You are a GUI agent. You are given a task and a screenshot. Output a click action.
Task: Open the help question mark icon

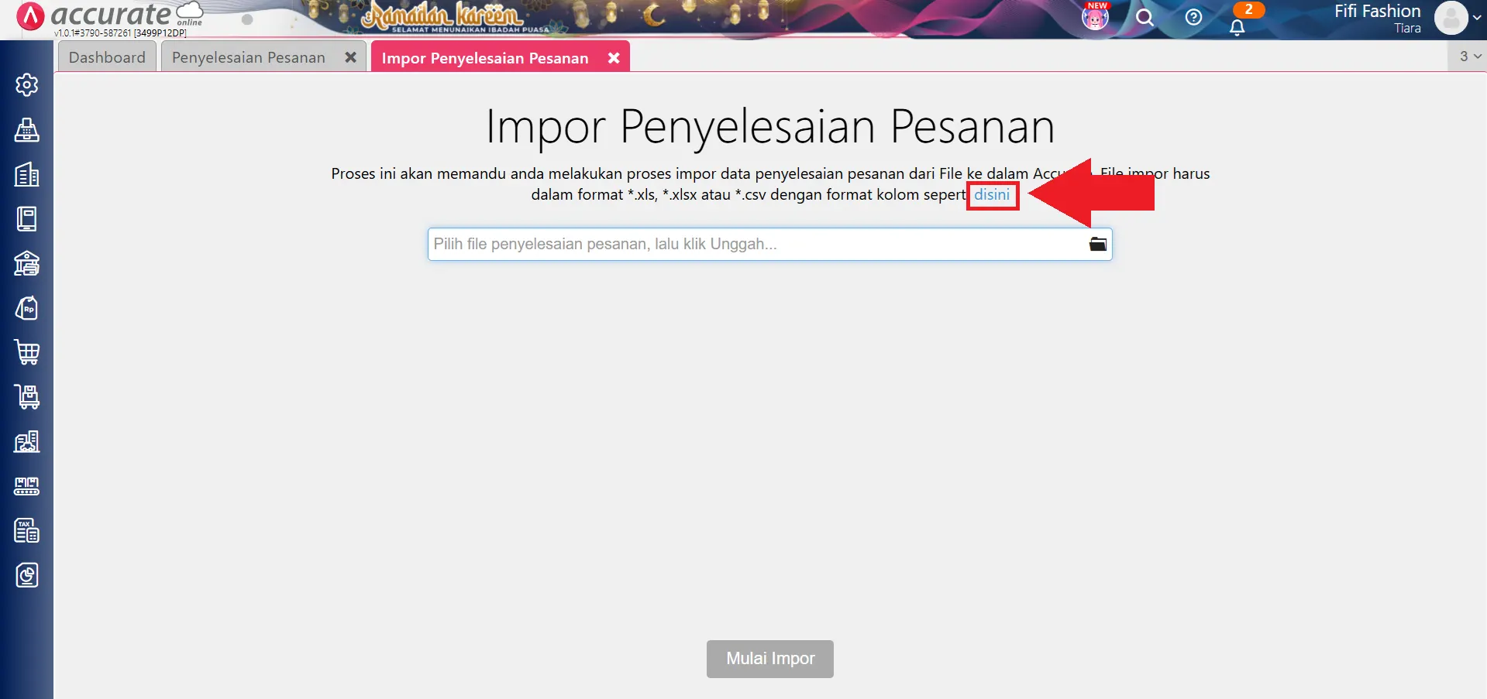pyautogui.click(x=1193, y=17)
